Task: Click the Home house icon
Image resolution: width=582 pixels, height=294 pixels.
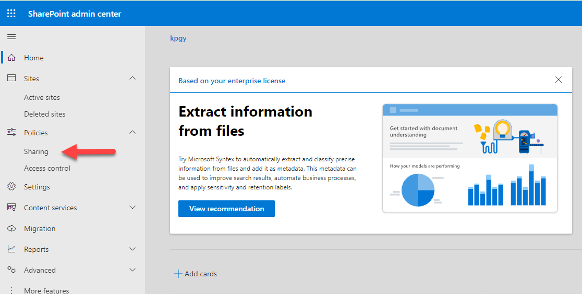Action: point(11,58)
